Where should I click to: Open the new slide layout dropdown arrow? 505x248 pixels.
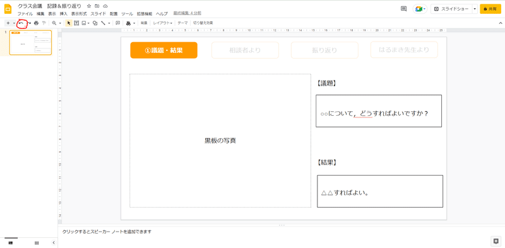point(14,23)
